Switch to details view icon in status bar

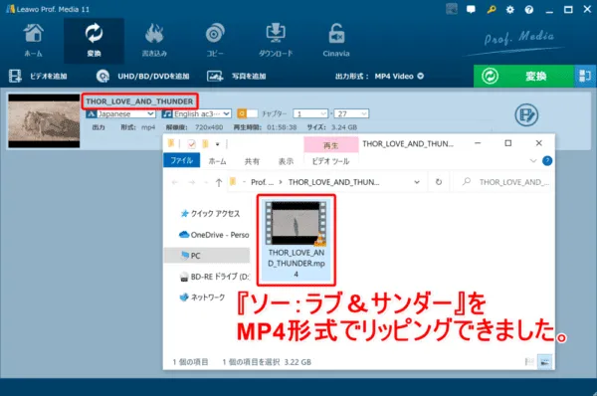click(x=529, y=362)
